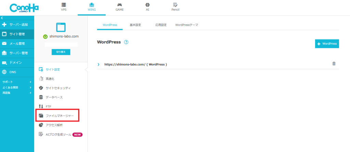Open the Pencil service icon
This screenshot has width=350, height=152.
tap(175, 5)
